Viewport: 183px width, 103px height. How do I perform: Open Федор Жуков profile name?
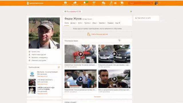73,19
